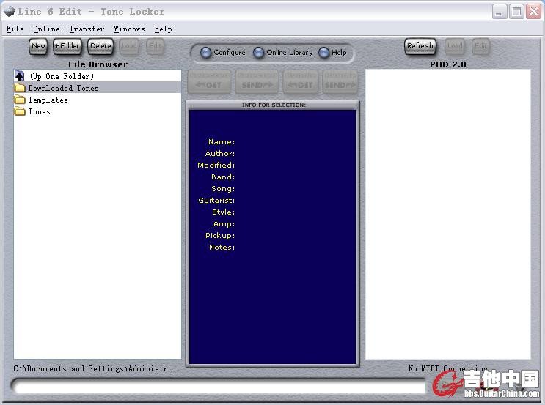Click the greyed Load button above File Browser
Viewport: 545px width, 405px height.
(129, 46)
